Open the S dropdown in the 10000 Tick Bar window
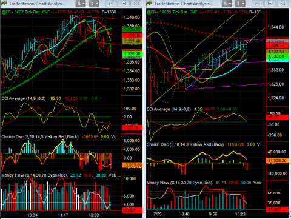Image resolution: width=291 pixels, height=219 pixels. click(227, 4)
